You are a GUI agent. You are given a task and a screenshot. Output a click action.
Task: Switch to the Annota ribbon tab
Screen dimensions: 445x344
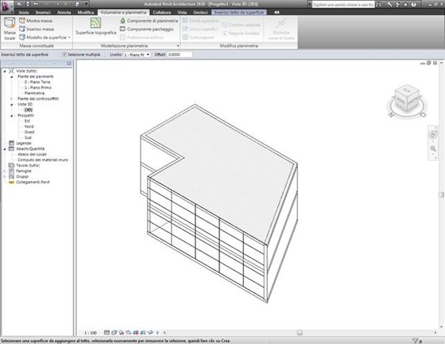click(x=64, y=12)
